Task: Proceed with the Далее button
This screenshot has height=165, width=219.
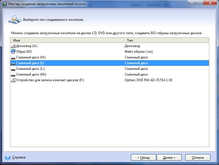Action: (x=169, y=158)
